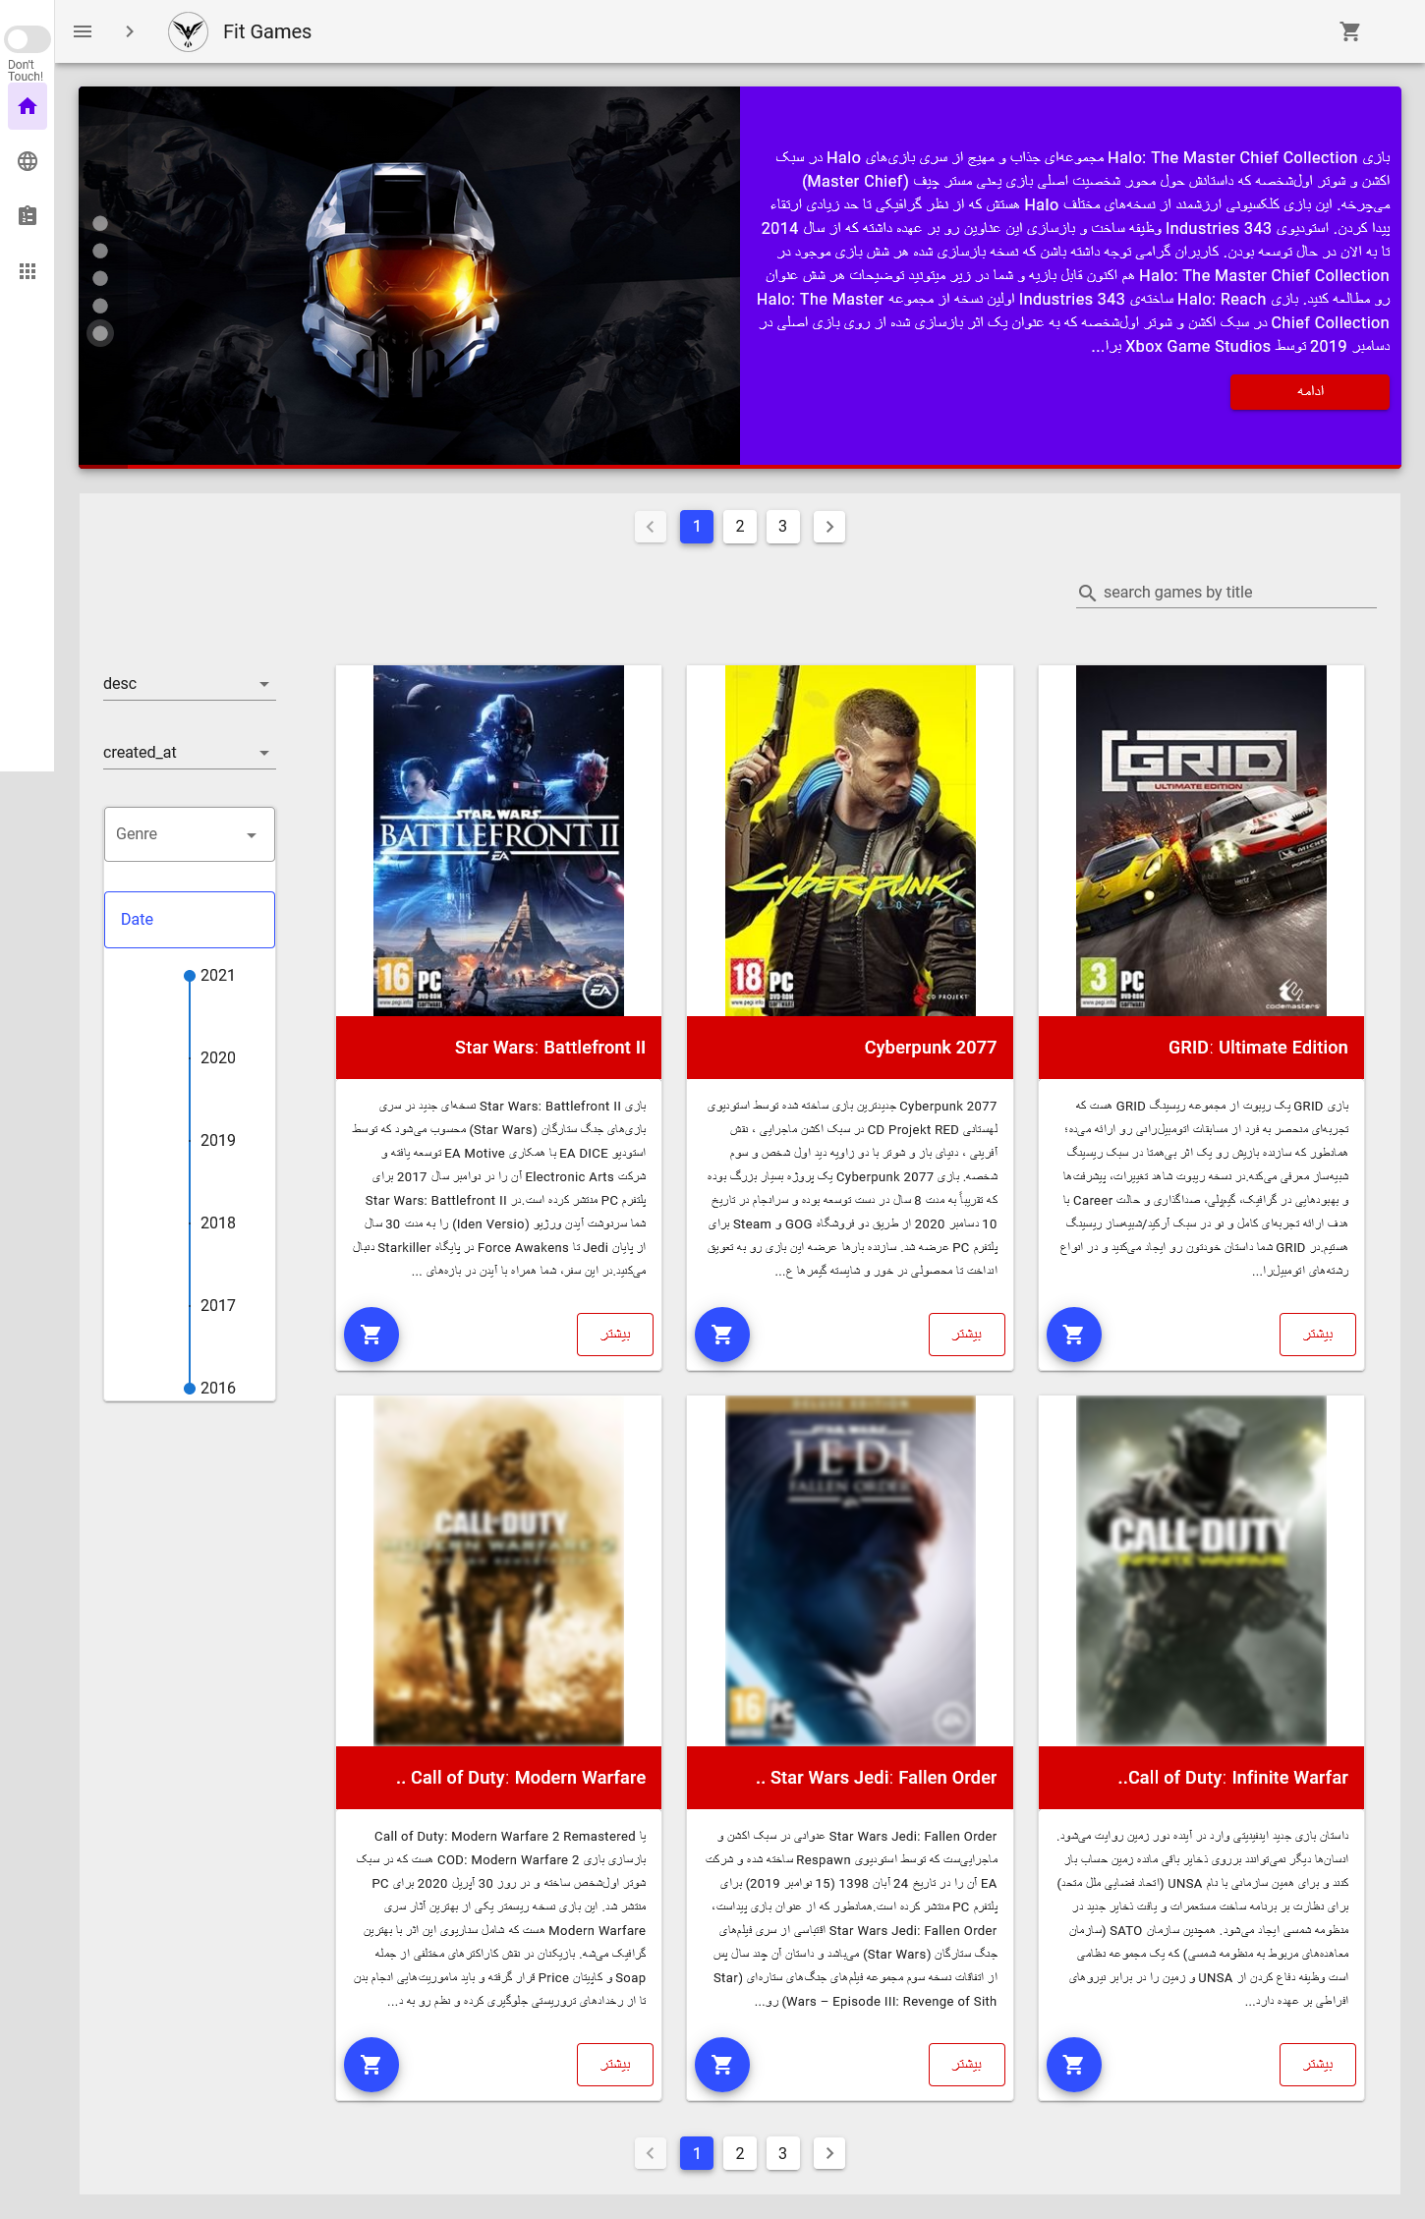The height and width of the screenshot is (2219, 1425).
Task: Open GRID Ultimate Edition cover image
Action: [x=1201, y=840]
